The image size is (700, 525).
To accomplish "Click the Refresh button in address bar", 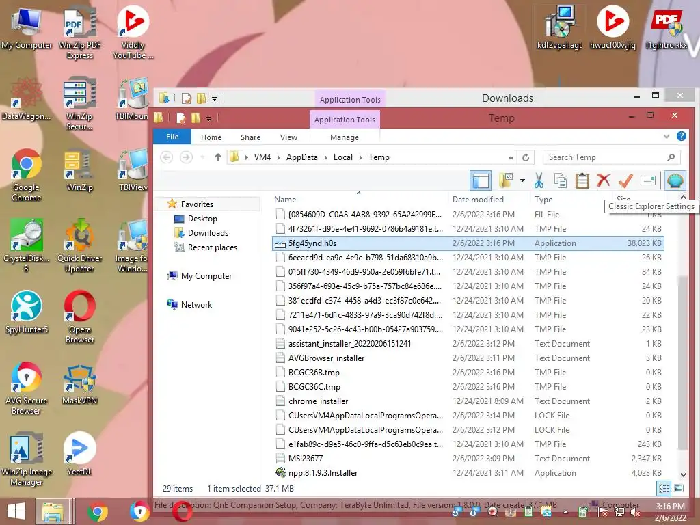I will click(x=526, y=157).
